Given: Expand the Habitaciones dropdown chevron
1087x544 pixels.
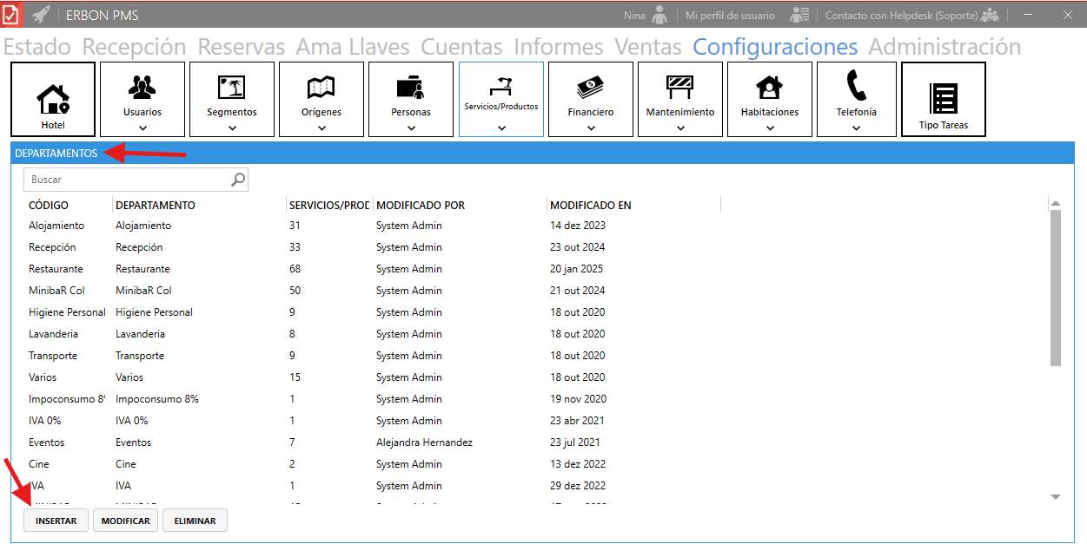Looking at the screenshot, I should (770, 128).
